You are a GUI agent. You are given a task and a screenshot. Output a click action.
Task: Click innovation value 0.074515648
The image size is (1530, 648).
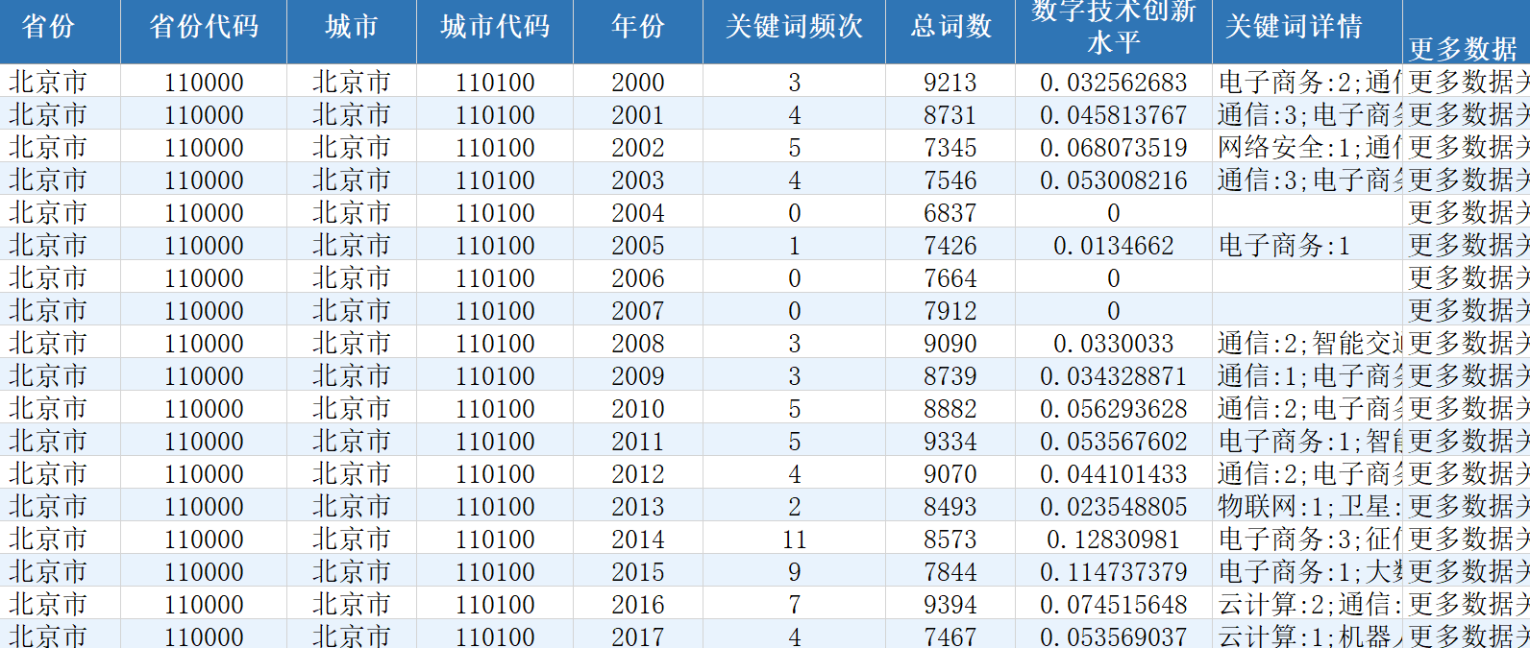tap(1114, 605)
